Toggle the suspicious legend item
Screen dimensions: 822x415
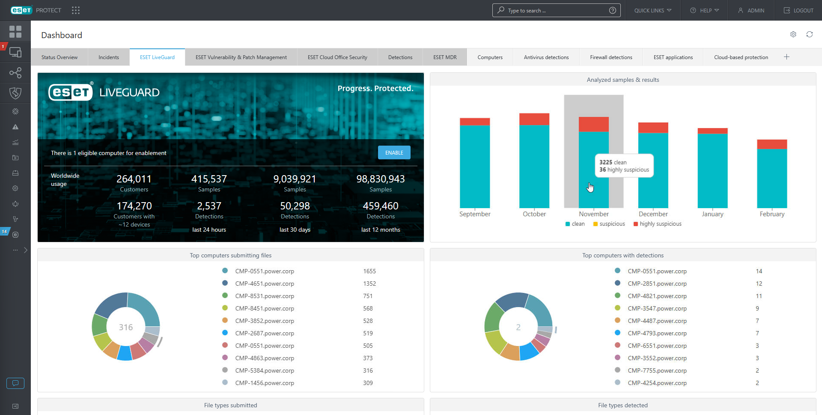[x=609, y=224]
